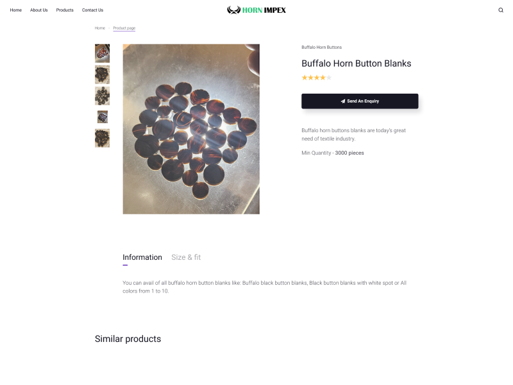
Task: Select the fifth product thumbnail
Action: click(x=102, y=138)
